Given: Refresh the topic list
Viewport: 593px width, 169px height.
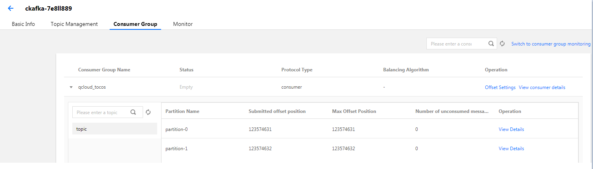Looking at the screenshot, I should (x=148, y=112).
